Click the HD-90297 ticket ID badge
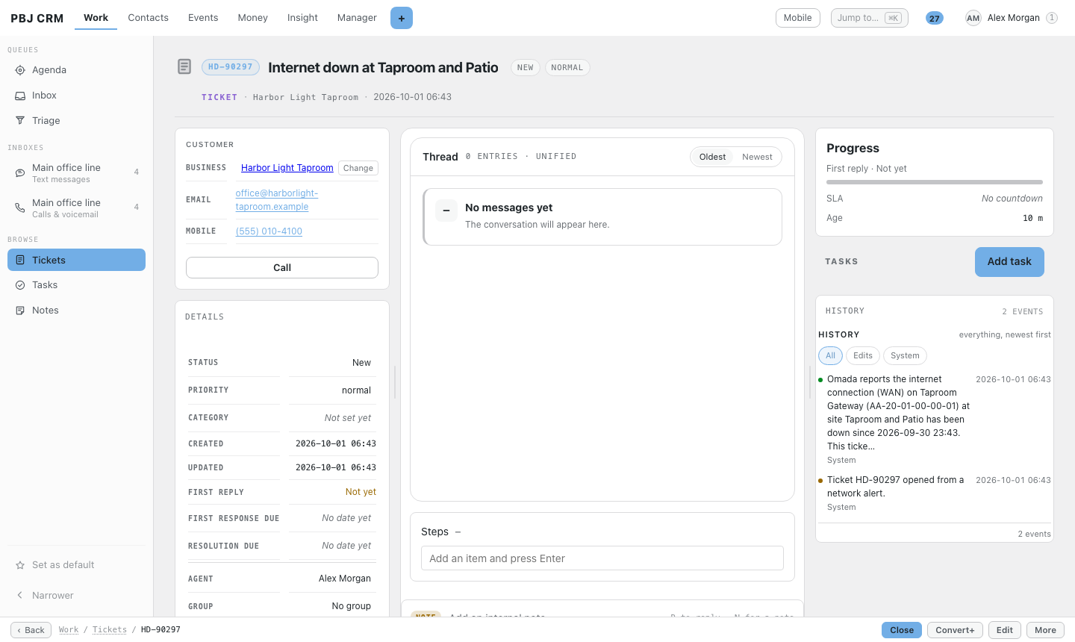 pos(231,67)
